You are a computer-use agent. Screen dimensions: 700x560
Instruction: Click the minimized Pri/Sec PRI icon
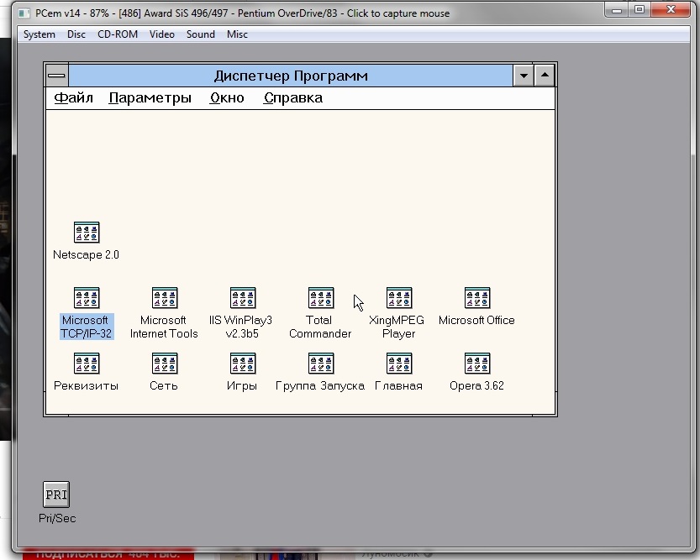56,495
